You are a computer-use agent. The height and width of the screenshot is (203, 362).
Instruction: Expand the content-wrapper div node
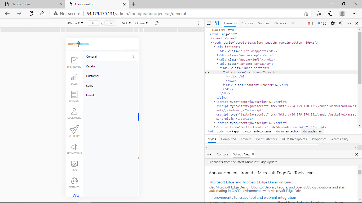224,85
